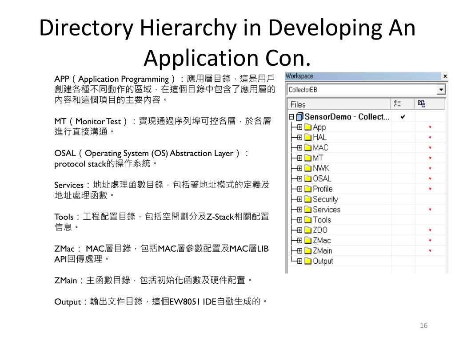The height and width of the screenshot is (341, 455).
Task: Click the App folder icon
Action: click(307, 127)
